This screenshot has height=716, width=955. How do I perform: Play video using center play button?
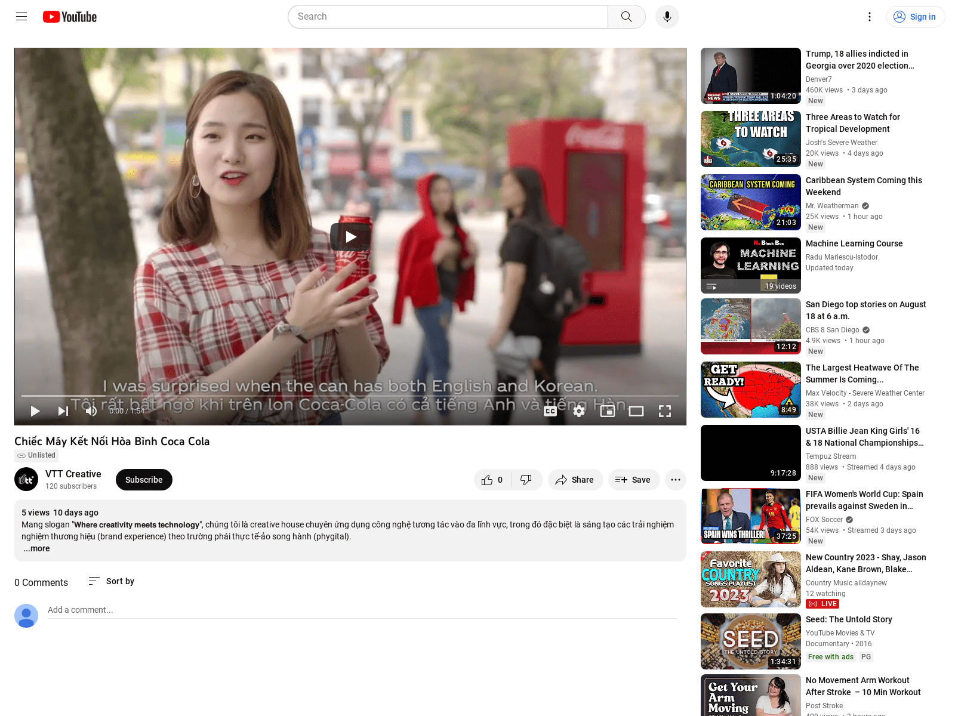coord(350,237)
